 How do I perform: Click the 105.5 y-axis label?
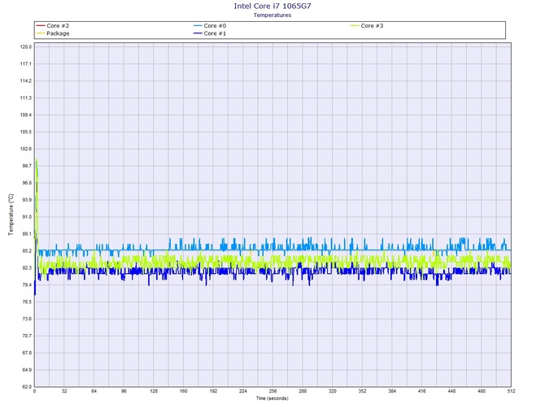tap(26, 132)
